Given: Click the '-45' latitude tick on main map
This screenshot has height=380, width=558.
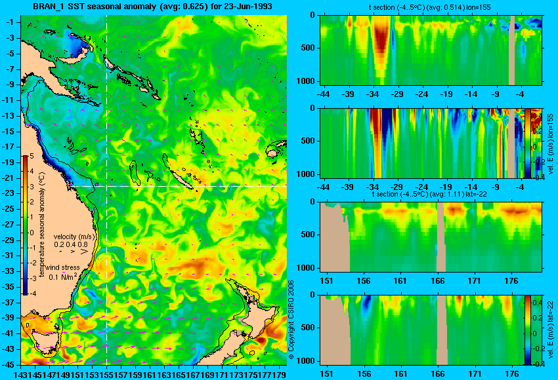Looking at the screenshot, I should pos(9,364).
